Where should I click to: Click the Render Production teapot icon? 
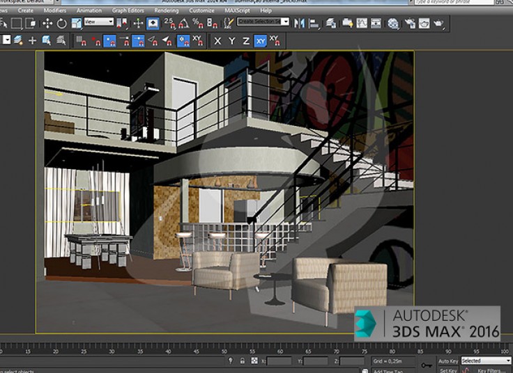[x=438, y=23]
